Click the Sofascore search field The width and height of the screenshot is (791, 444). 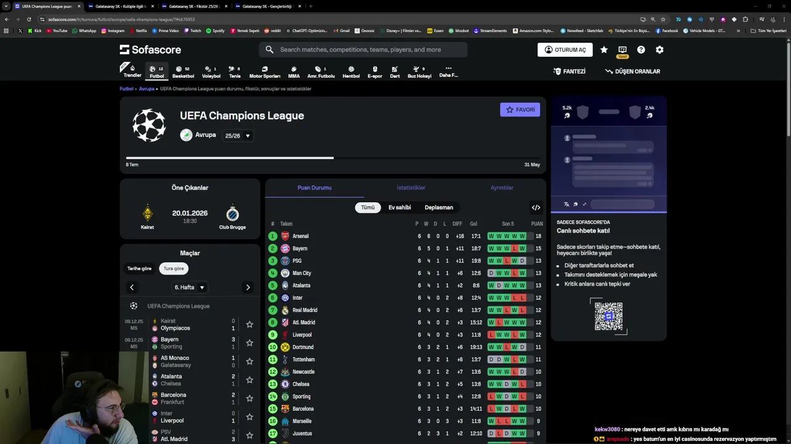(x=363, y=50)
